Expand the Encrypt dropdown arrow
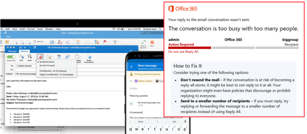The image size is (307, 134). click(52, 57)
